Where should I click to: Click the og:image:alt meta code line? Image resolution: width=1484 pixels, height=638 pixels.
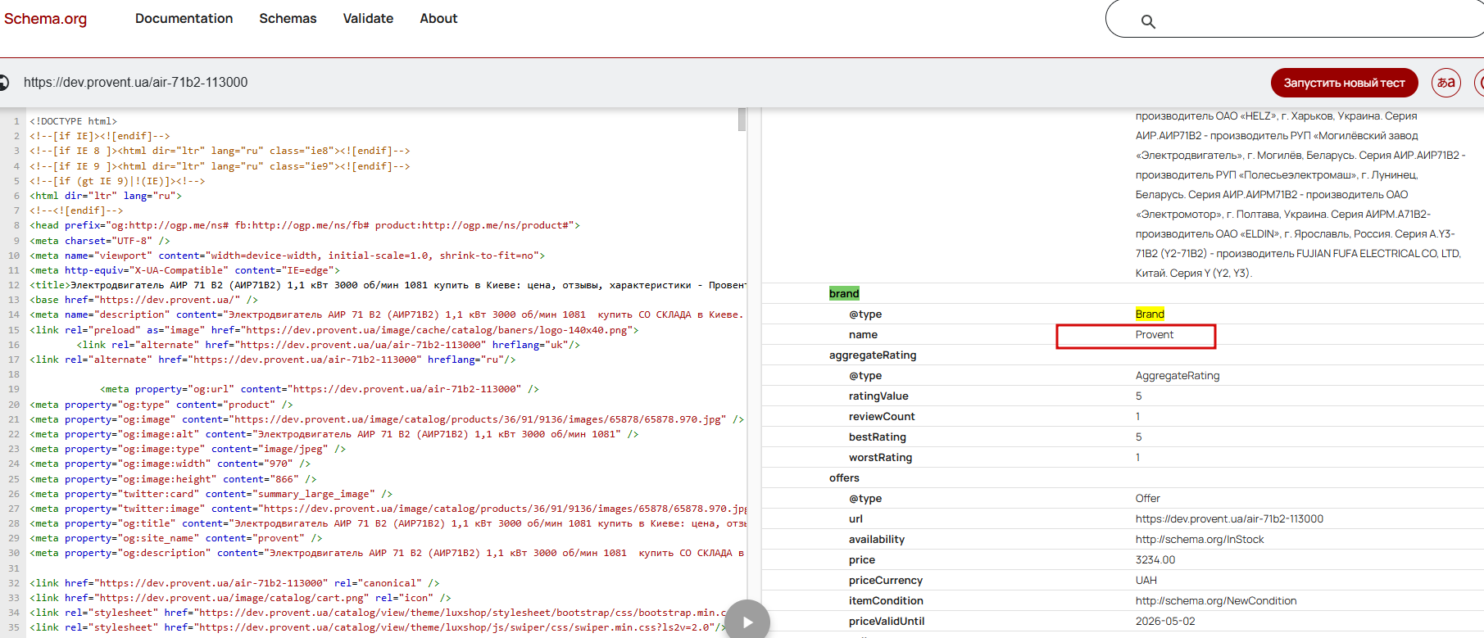334,434
